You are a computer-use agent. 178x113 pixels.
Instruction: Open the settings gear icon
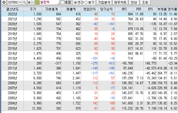(4, 2)
